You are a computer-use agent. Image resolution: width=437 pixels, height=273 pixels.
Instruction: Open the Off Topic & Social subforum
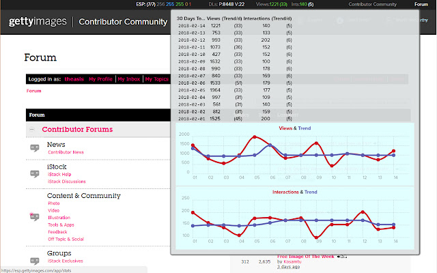click(66, 239)
